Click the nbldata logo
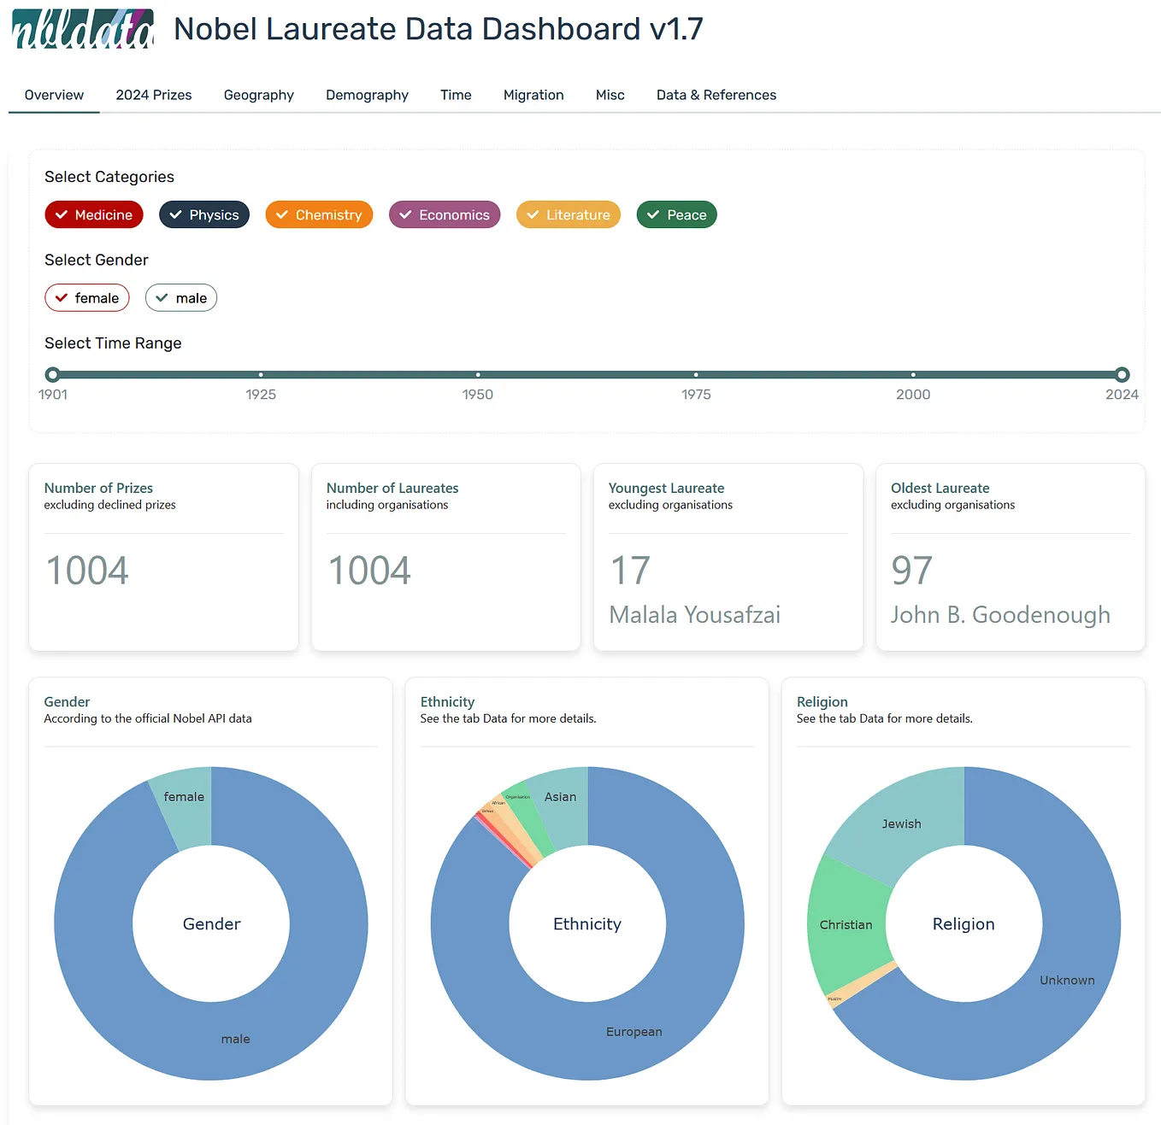Image resolution: width=1161 pixels, height=1125 pixels. [x=81, y=29]
